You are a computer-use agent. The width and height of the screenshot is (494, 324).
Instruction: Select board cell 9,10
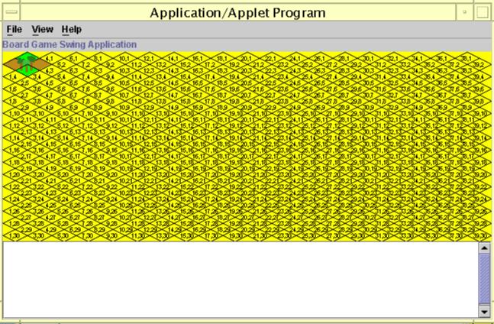pos(112,113)
